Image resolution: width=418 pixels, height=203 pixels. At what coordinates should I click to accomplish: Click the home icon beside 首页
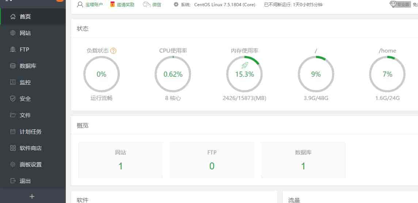click(13, 16)
